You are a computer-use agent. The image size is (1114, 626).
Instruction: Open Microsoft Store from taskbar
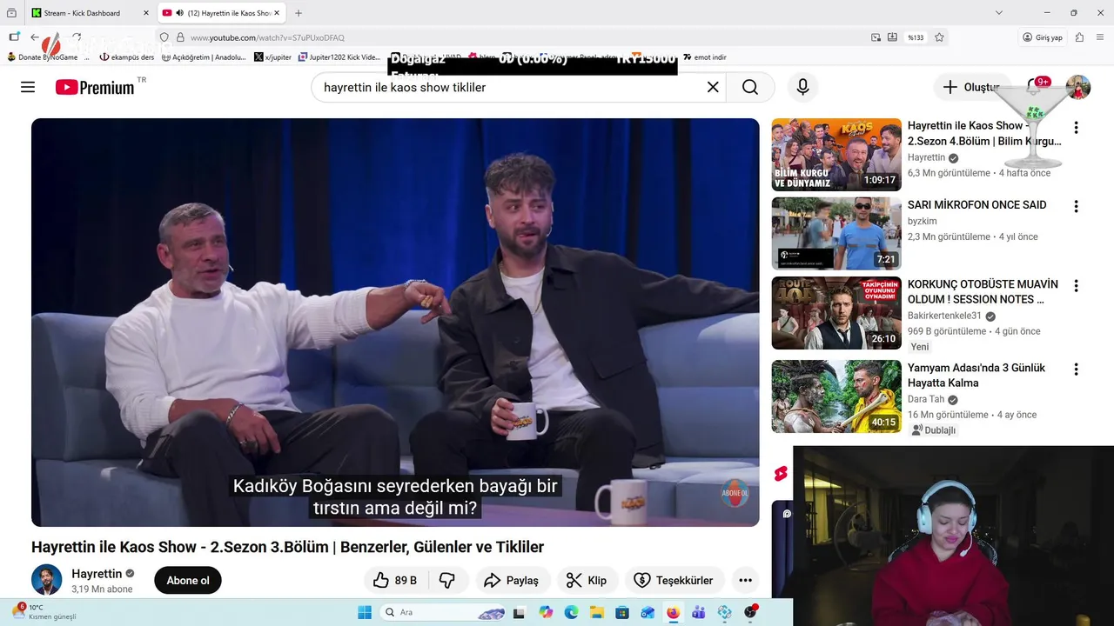pyautogui.click(x=621, y=612)
